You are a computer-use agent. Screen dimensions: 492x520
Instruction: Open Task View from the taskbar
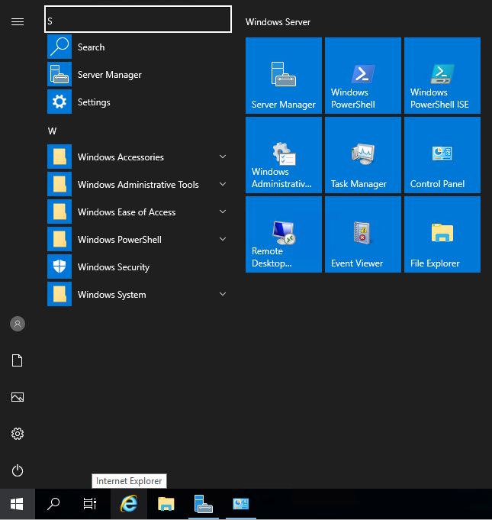coord(90,504)
